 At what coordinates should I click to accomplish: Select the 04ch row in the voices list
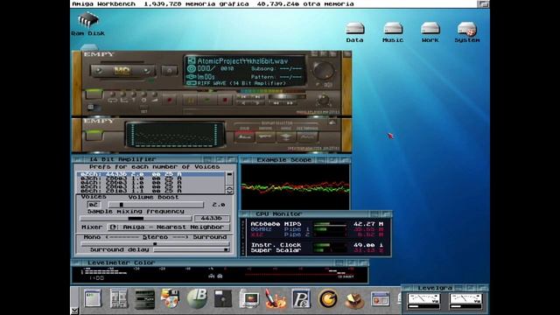tap(151, 182)
